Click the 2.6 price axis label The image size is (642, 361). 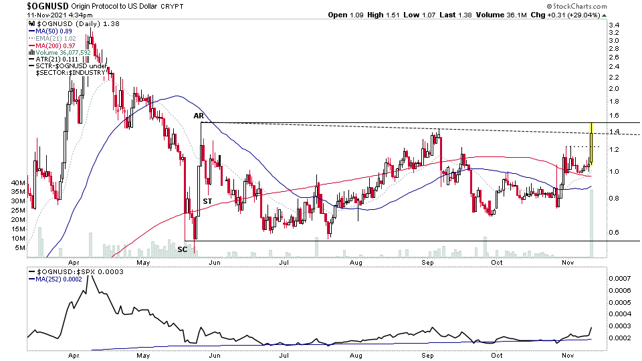click(x=614, y=57)
